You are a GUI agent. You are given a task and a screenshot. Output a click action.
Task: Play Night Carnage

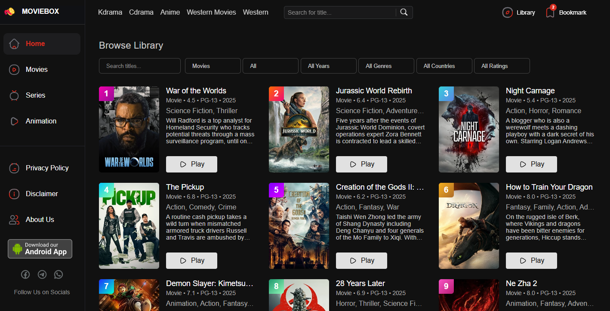point(531,164)
